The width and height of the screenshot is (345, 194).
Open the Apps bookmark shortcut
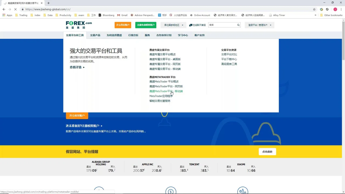tap(8, 15)
